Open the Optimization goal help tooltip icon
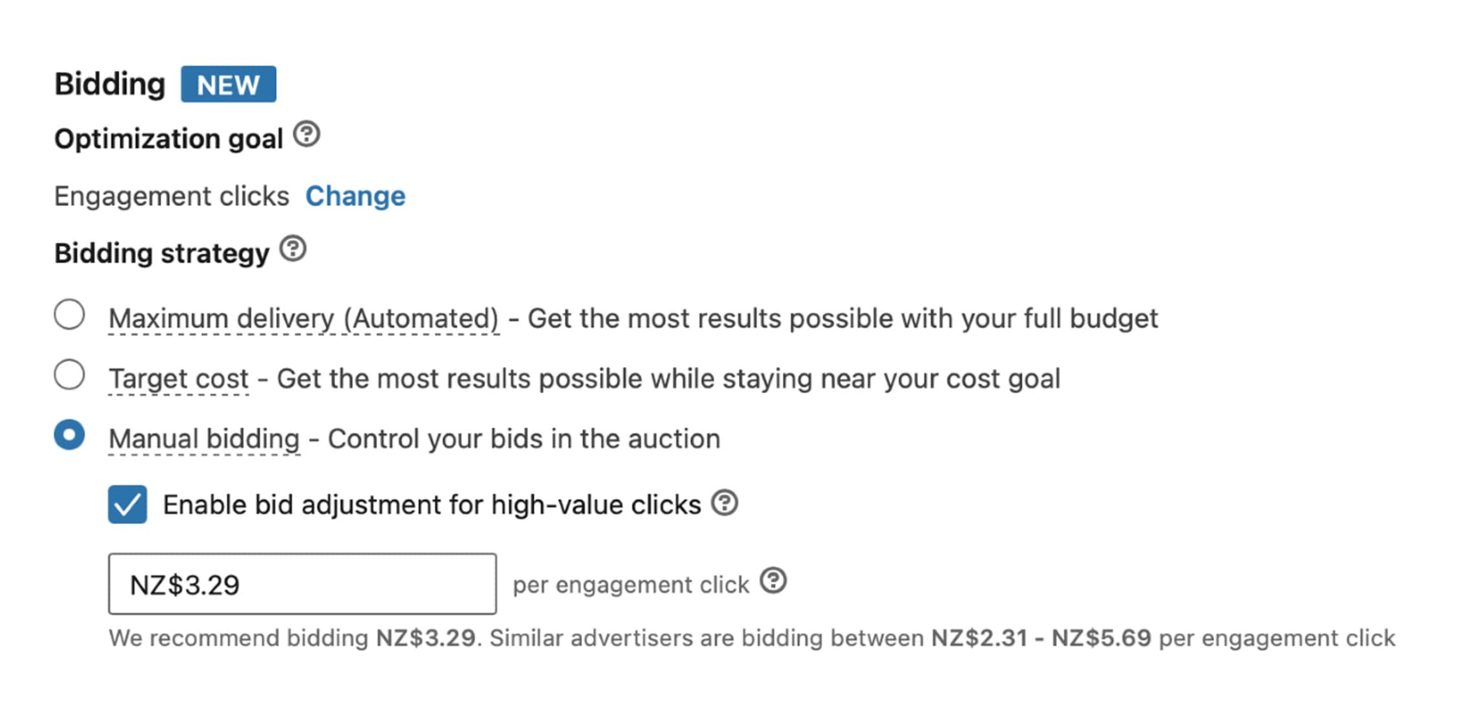Screen dimensions: 1484x715 [x=307, y=134]
